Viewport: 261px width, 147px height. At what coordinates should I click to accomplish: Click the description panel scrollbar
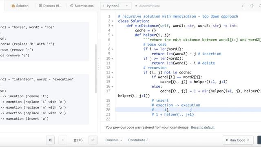96,69
